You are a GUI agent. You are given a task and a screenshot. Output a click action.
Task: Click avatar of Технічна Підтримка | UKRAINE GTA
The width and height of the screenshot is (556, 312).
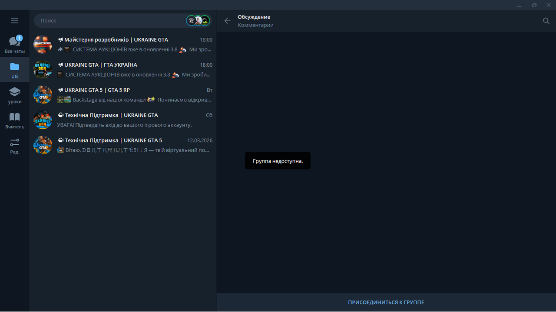tap(43, 120)
